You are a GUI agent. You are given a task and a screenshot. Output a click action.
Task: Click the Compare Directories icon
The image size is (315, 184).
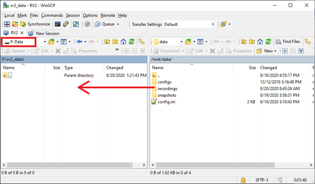pos(7,24)
